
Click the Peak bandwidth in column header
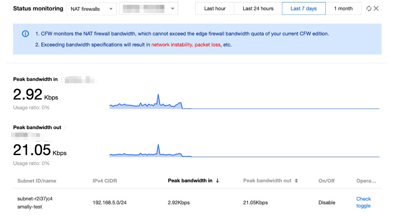point(190,181)
